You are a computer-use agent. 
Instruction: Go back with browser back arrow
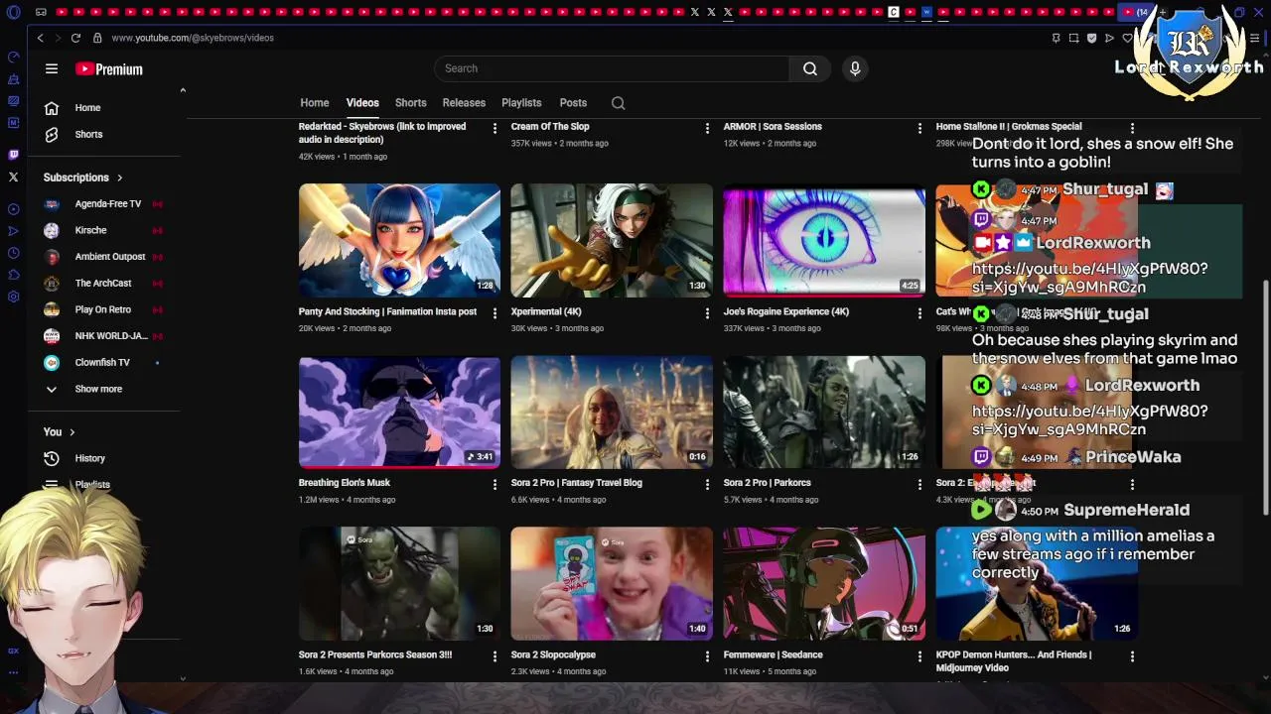click(x=40, y=38)
